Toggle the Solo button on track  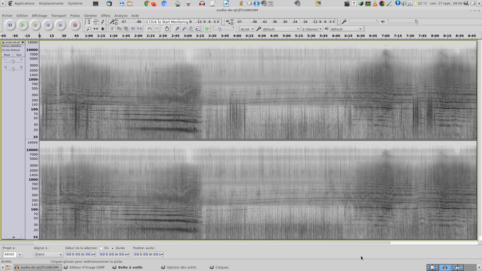click(19, 55)
